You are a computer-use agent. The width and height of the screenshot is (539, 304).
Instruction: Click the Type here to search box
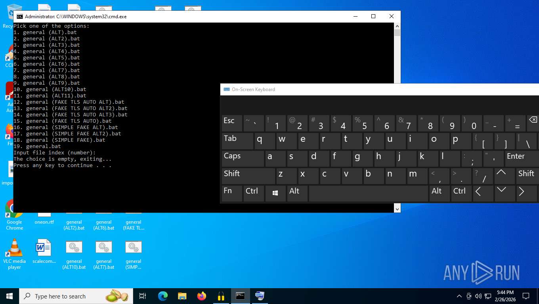76,296
